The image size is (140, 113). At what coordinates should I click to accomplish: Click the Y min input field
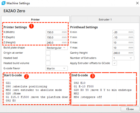tap(123, 37)
